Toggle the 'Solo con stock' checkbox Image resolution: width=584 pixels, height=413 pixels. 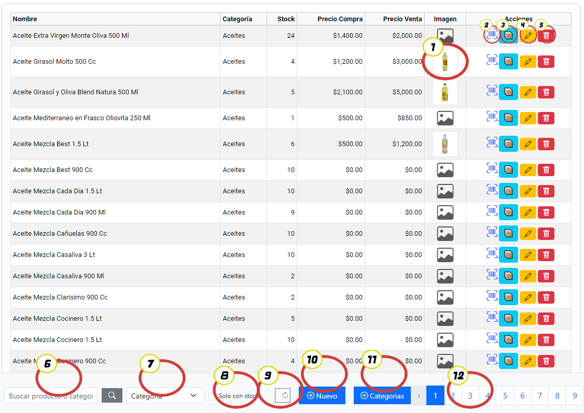point(212,396)
